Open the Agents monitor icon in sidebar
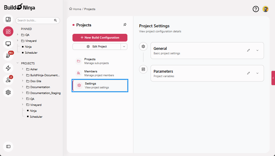This screenshot has height=156, width=275. coord(8,44)
